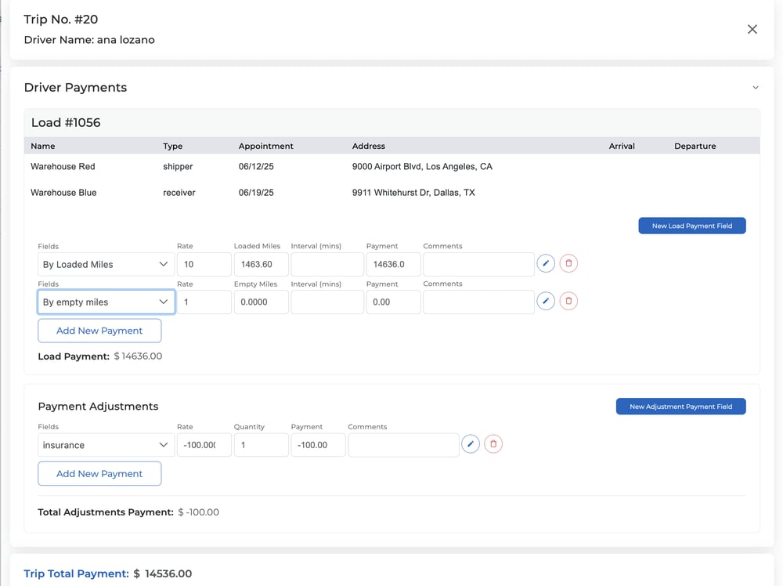The width and height of the screenshot is (783, 586).
Task: Delete the insurance adjustment row
Action: point(493,445)
